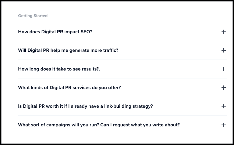
Task: Expand "Will Digital PR help me generate more traffic?"
Action: [x=68, y=50]
